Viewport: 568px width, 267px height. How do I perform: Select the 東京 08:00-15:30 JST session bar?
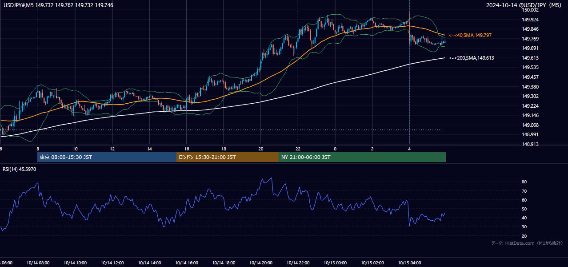107,157
